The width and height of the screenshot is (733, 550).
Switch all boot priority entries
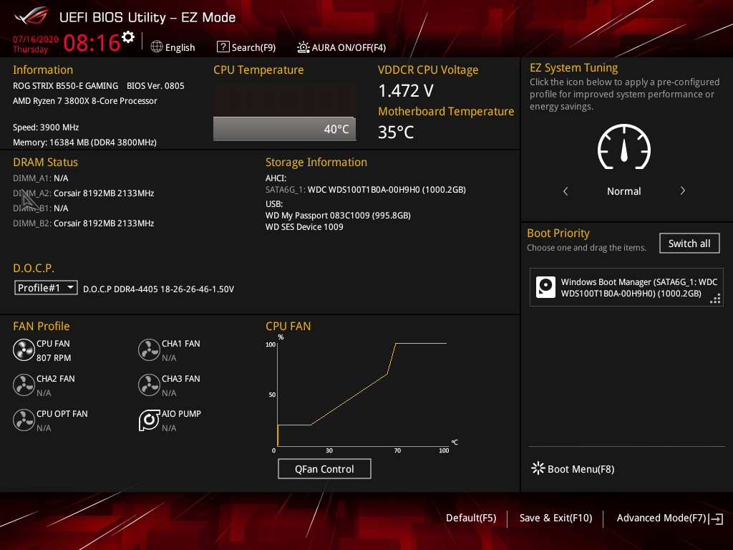tap(689, 243)
